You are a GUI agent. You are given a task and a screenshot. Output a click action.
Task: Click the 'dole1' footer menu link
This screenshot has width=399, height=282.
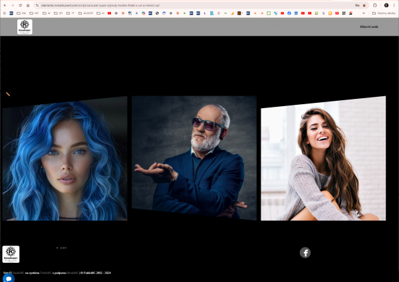pos(63,247)
